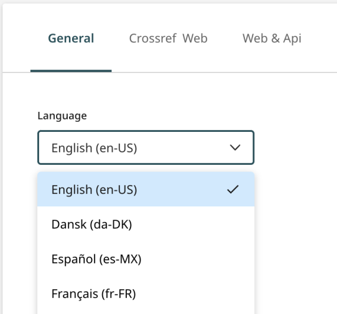
Task: Select Dansk (da-DK) from the language list
Action: click(146, 224)
